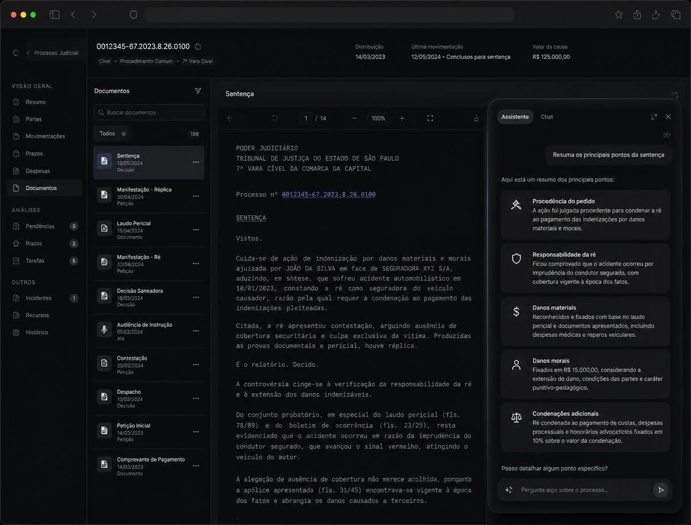The height and width of the screenshot is (525, 691).
Task: Click the fit-to-page icon in viewer toolbar
Action: [275, 118]
